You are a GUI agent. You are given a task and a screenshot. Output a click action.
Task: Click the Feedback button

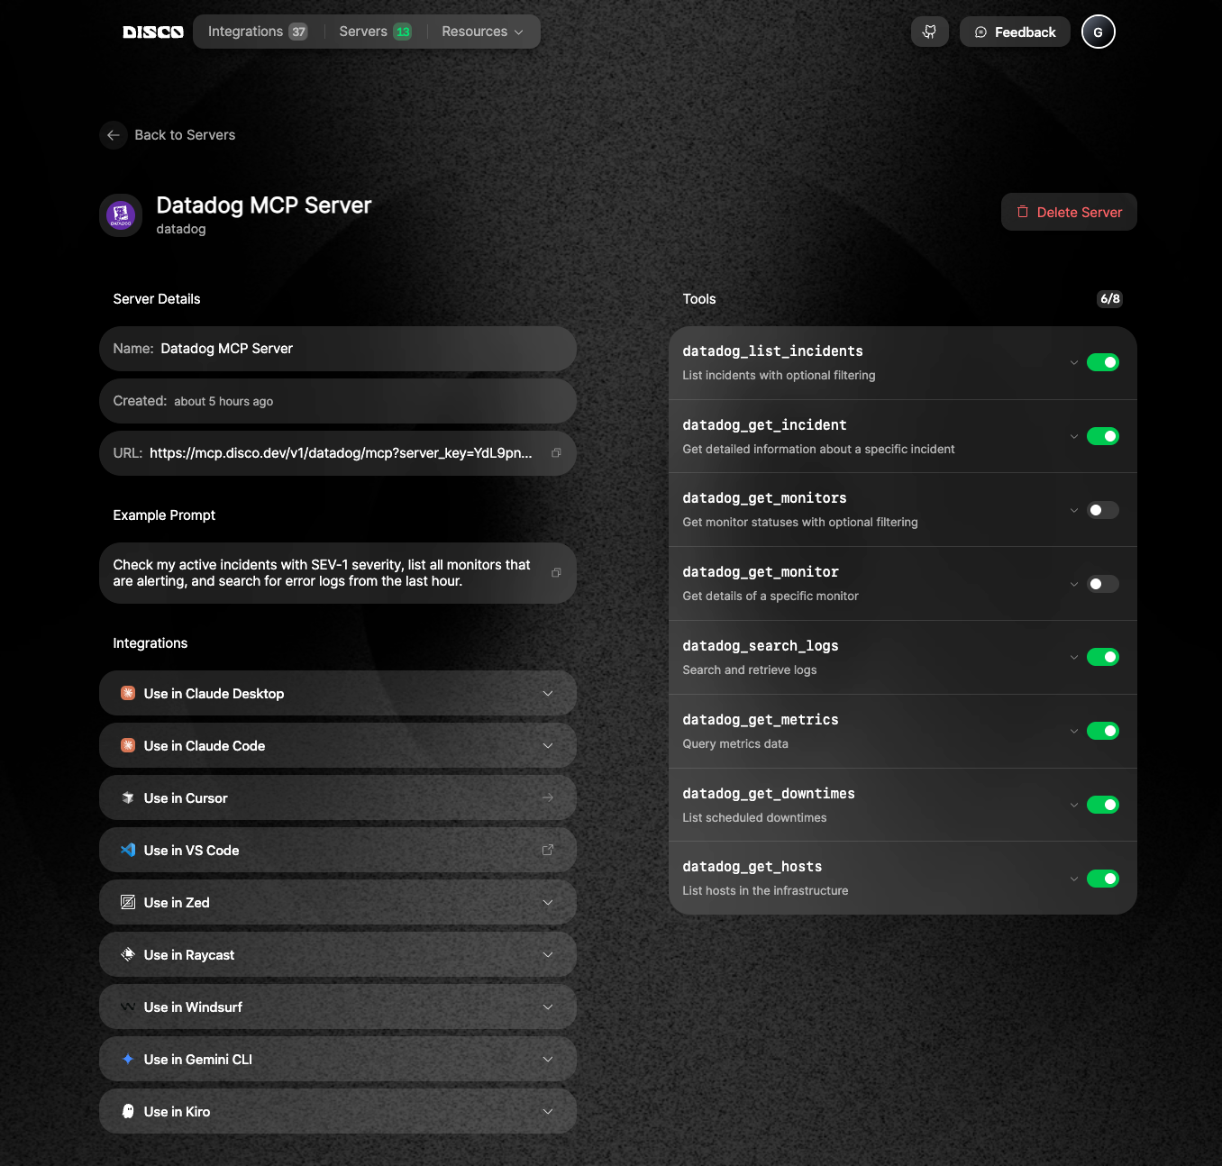coord(1015,32)
